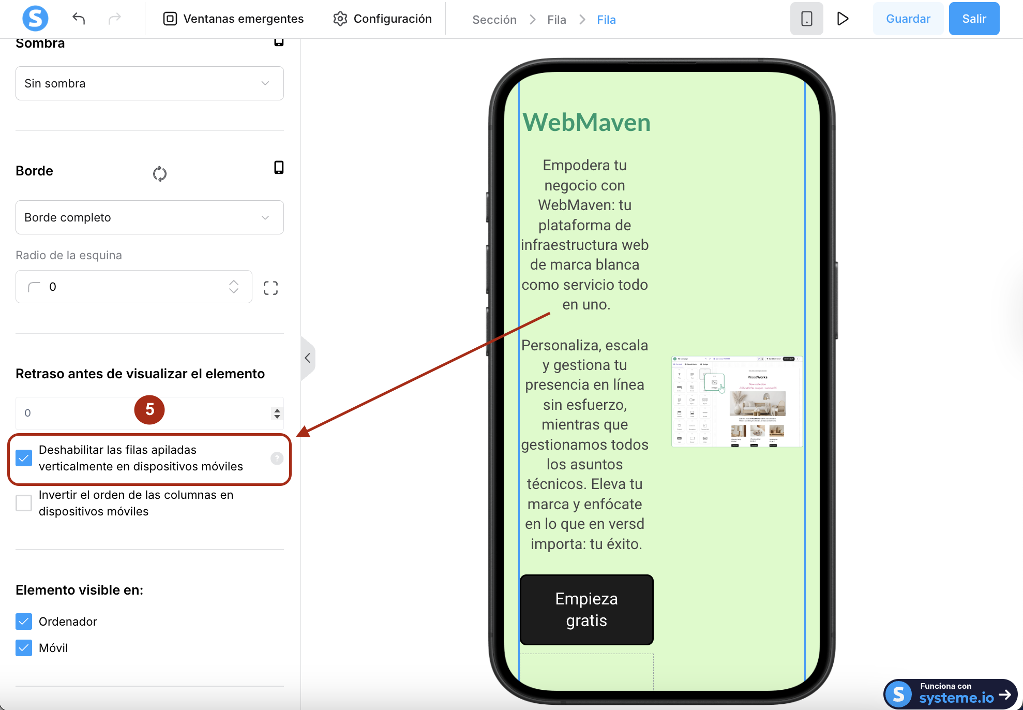
Task: Enable Invertir el orden de las columnas
Action: pos(24,503)
